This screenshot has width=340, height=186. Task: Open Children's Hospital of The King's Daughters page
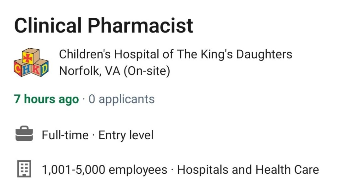point(176,54)
